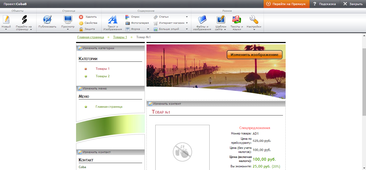Expand the Статьи dropdown arrow
The height and width of the screenshot is (170, 366).
[187, 17]
